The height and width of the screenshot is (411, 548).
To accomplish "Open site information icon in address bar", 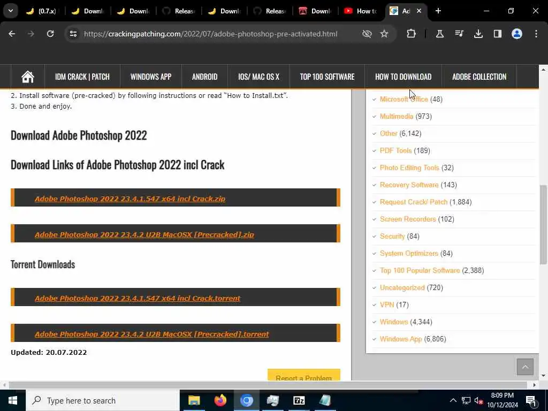I will [73, 34].
